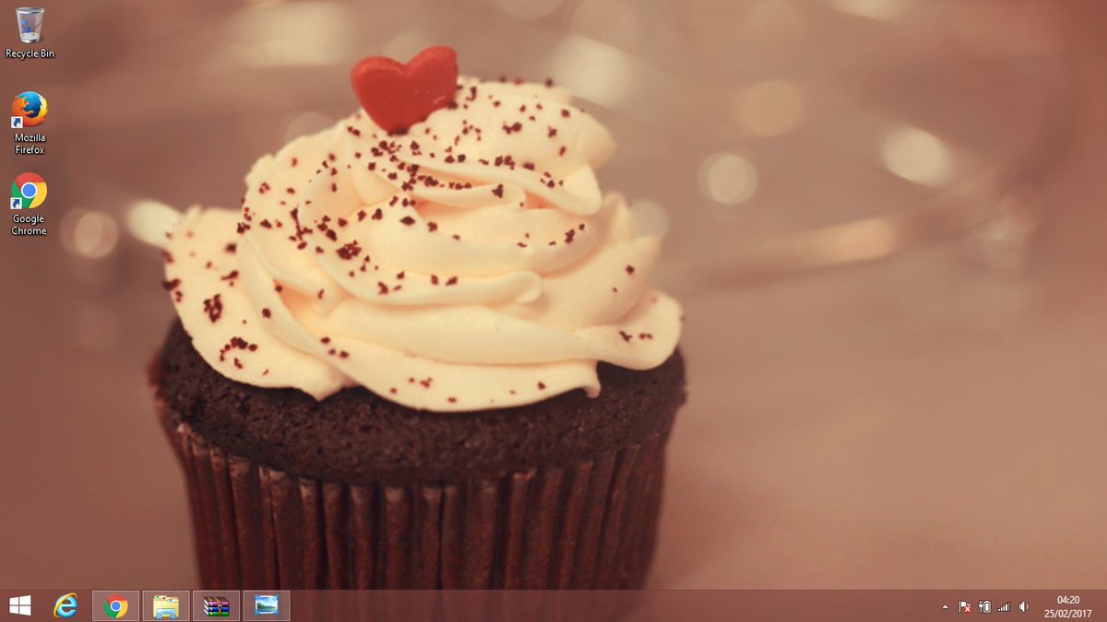The width and height of the screenshot is (1107, 622).
Task: Launch Internet Explorer from the taskbar
Action: (65, 605)
